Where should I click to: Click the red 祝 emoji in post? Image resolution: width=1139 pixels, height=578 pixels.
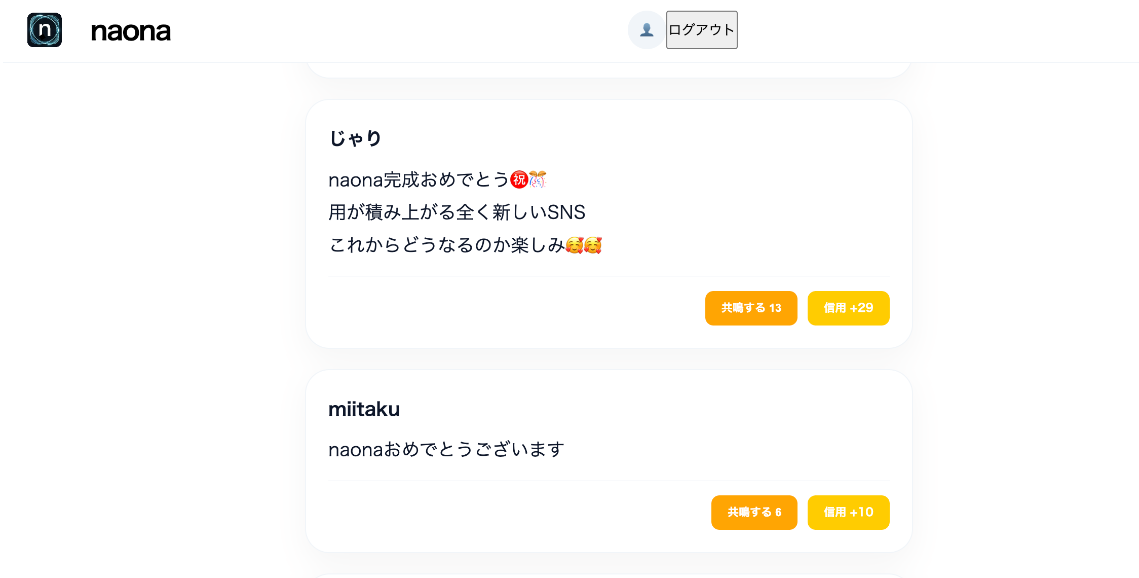click(519, 179)
